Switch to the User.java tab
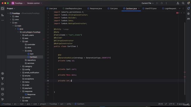 click(52, 9)
